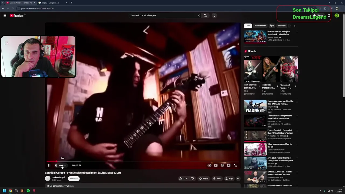Toggle subtitles in the player
This screenshot has width=345, height=194.
click(x=216, y=165)
